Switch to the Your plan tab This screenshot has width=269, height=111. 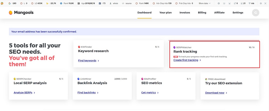point(165,13)
